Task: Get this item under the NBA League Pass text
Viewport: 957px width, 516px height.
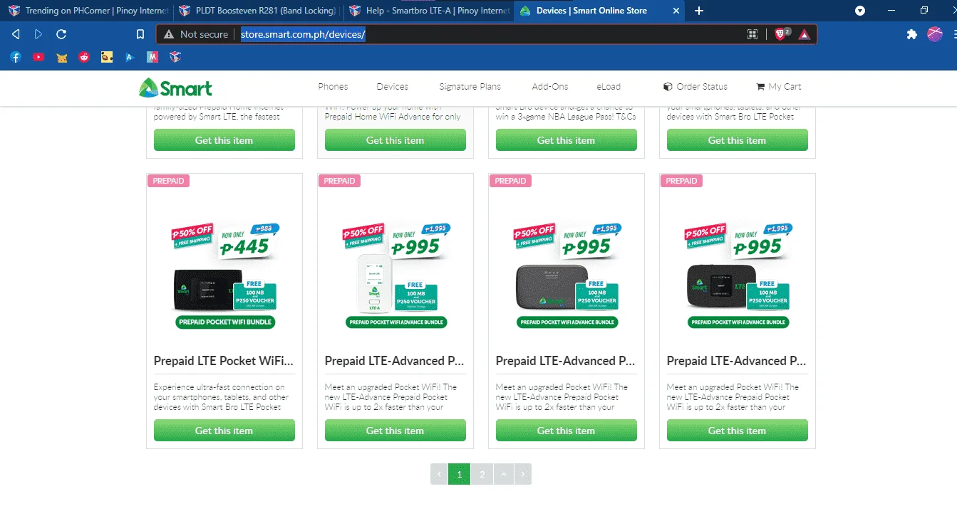Action: [567, 140]
